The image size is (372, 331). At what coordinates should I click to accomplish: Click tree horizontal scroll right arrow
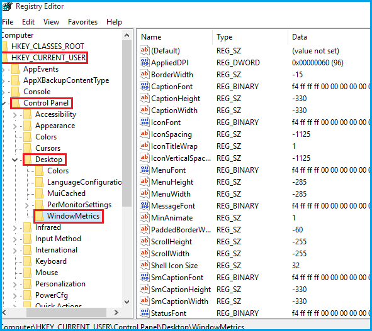click(x=116, y=312)
